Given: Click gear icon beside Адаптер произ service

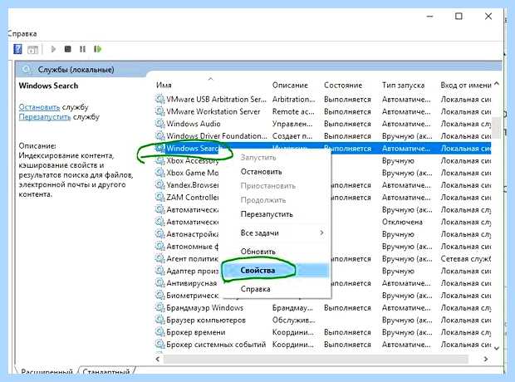Looking at the screenshot, I should (x=159, y=271).
